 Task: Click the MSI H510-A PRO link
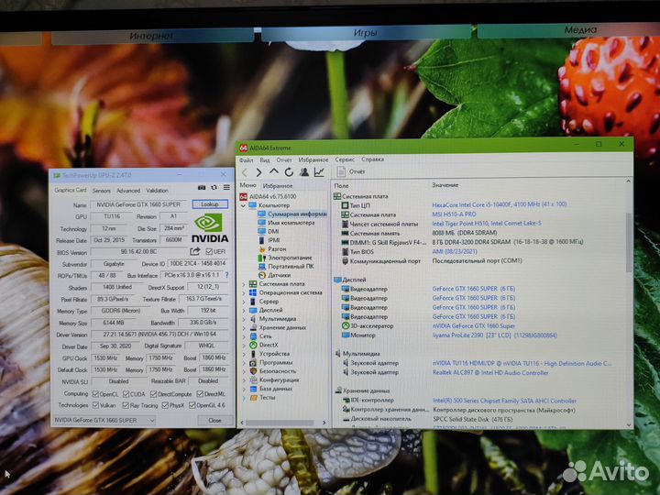pyautogui.click(x=454, y=214)
